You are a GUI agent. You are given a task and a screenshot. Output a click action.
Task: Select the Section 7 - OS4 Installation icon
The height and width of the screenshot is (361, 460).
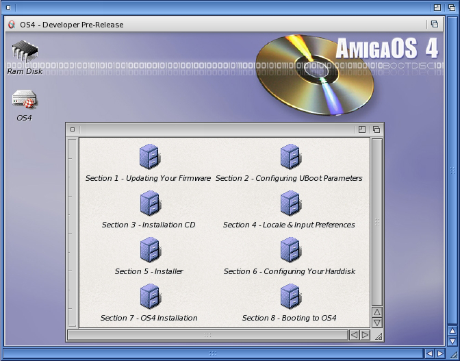[149, 297]
